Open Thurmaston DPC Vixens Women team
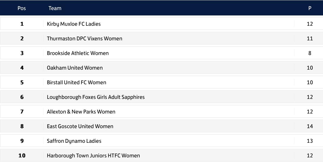 (84, 38)
